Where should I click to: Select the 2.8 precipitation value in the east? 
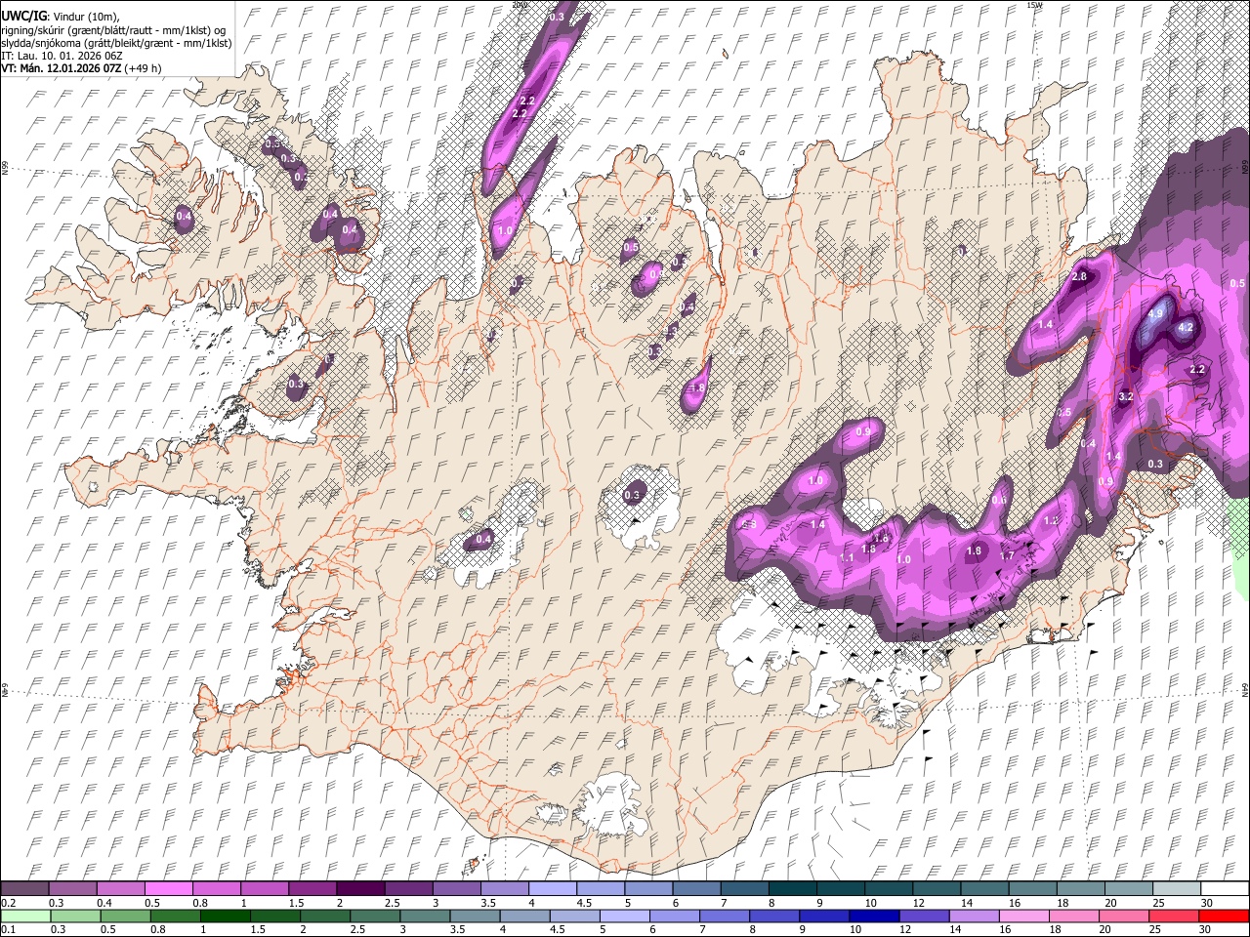(1079, 277)
